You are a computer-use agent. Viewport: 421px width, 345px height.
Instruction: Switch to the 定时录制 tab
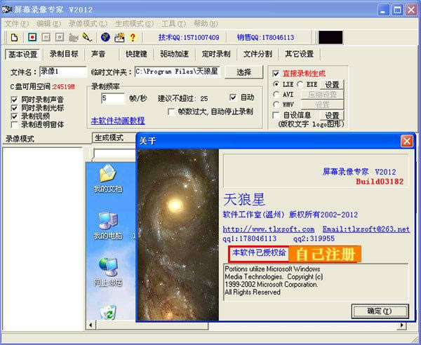tap(216, 54)
